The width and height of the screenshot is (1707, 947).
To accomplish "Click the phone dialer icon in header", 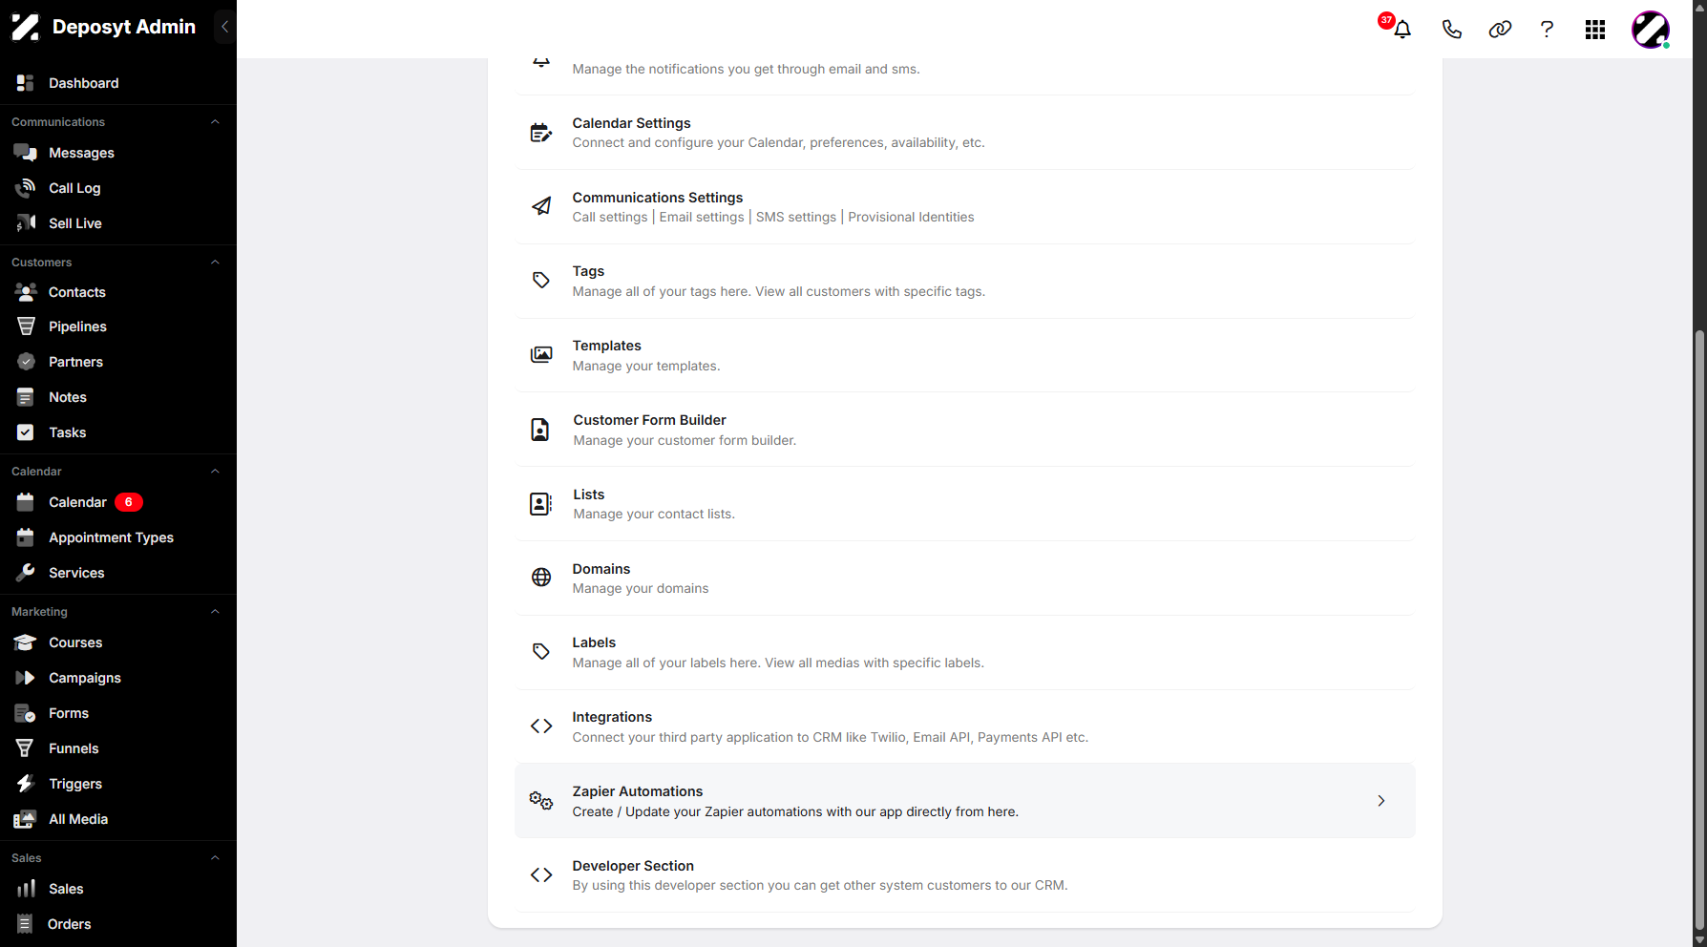I will coord(1451,30).
